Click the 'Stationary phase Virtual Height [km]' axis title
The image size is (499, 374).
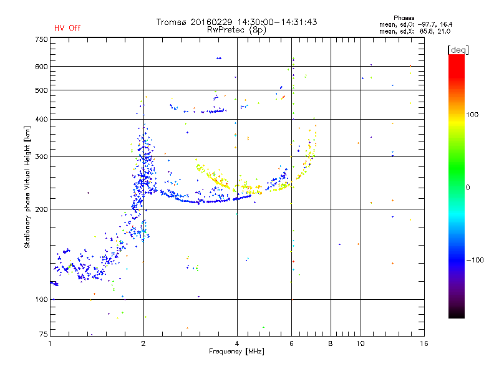[x=27, y=188]
